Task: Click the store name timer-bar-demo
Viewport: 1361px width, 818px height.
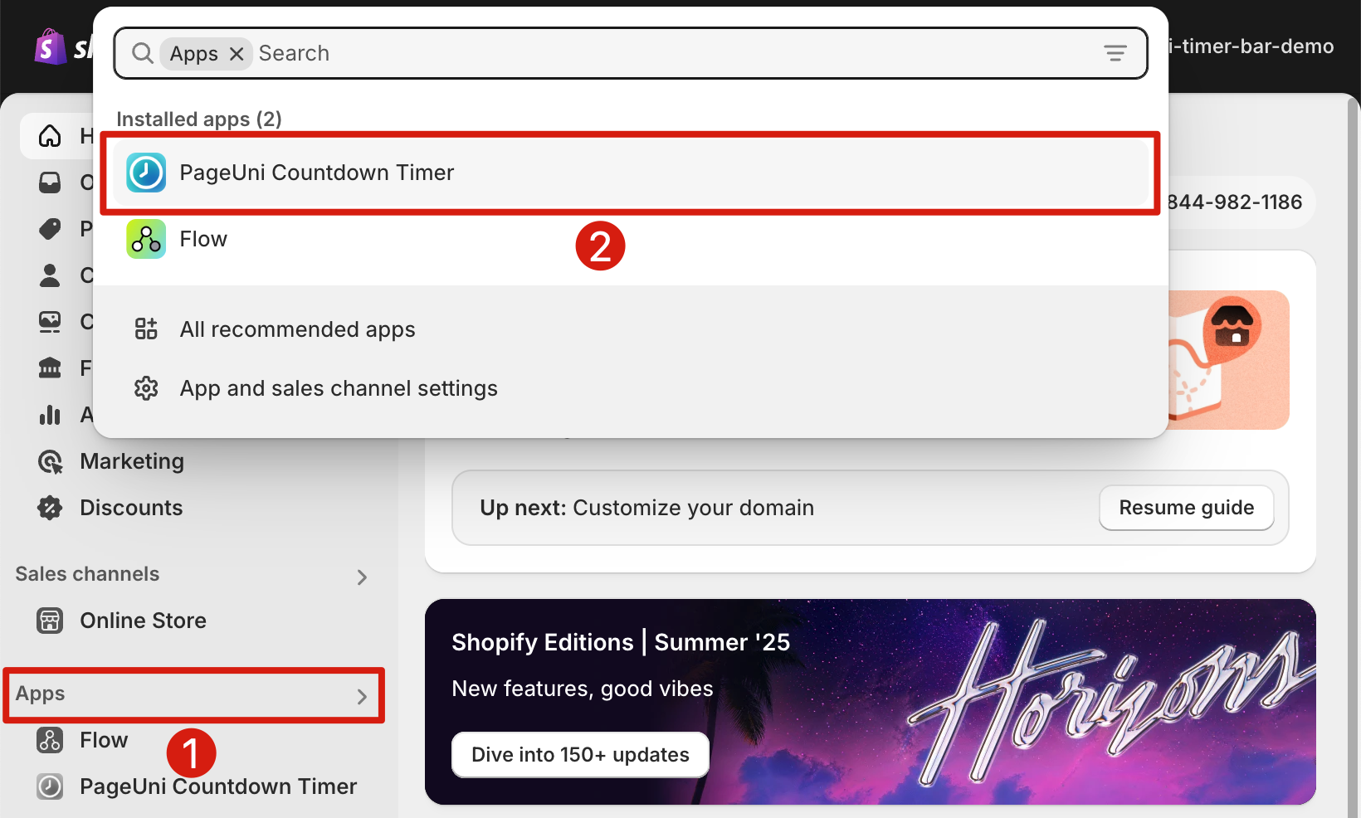Action: [1251, 46]
